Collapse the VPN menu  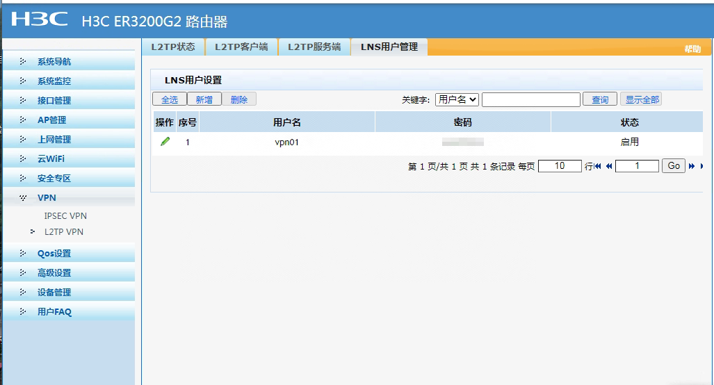coord(69,198)
